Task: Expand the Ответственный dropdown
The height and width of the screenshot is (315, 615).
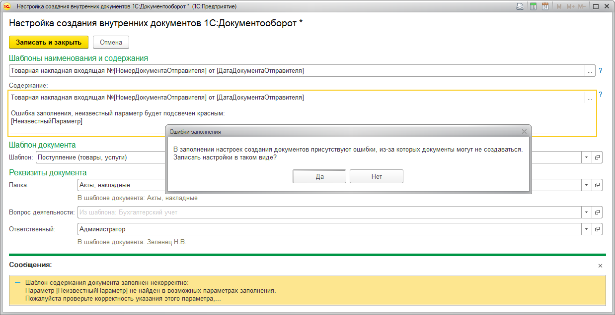Action: pyautogui.click(x=586, y=229)
